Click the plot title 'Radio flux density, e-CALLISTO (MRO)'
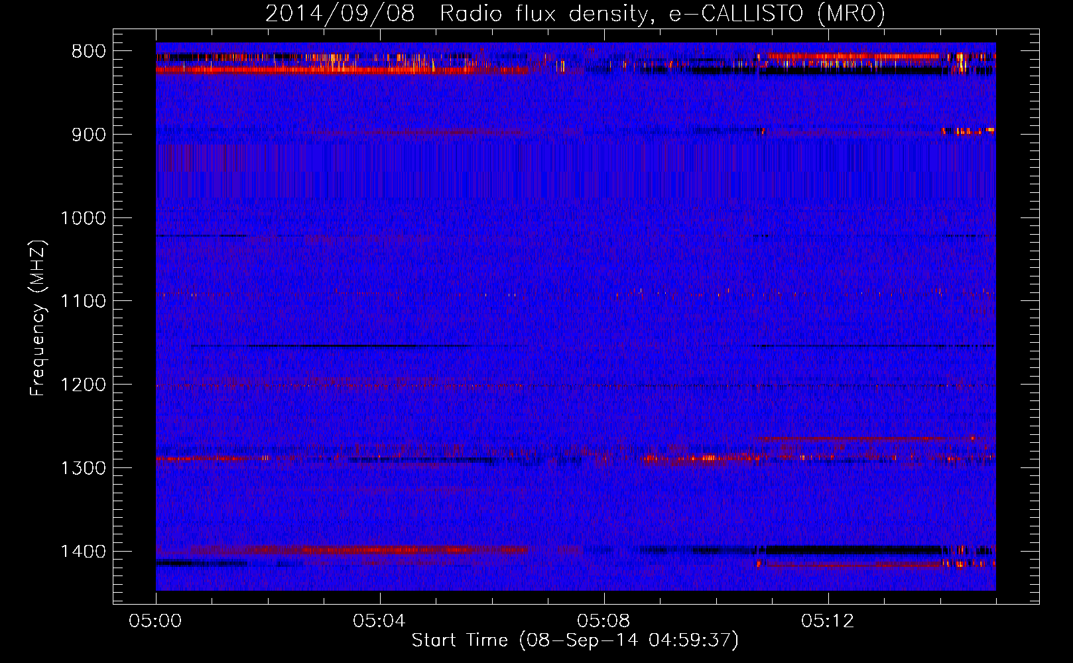 [x=663, y=13]
